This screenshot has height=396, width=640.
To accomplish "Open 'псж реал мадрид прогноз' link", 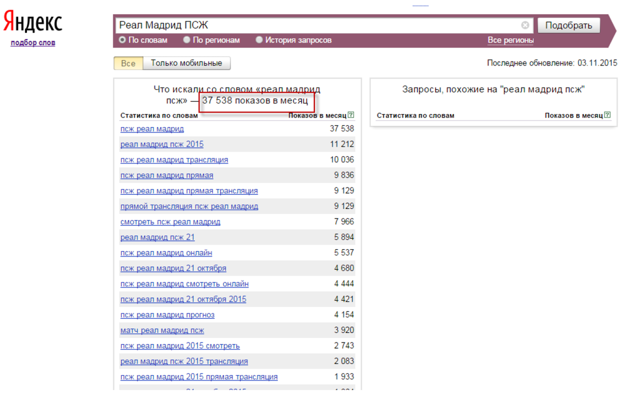I will coord(167,314).
